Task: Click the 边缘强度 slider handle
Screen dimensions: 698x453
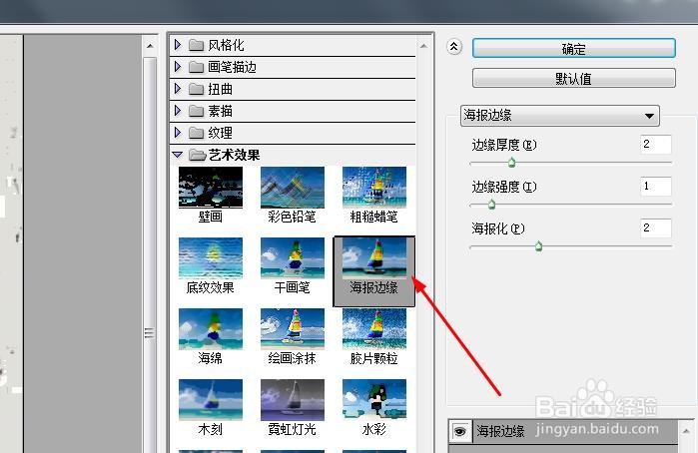Action: pyautogui.click(x=491, y=205)
